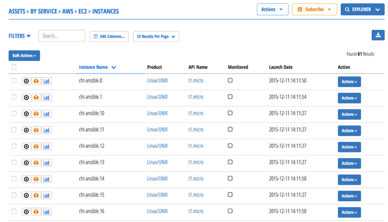Toggle the Monitored checkbox for cht-ansible.15
388x222 pixels.
230,195
